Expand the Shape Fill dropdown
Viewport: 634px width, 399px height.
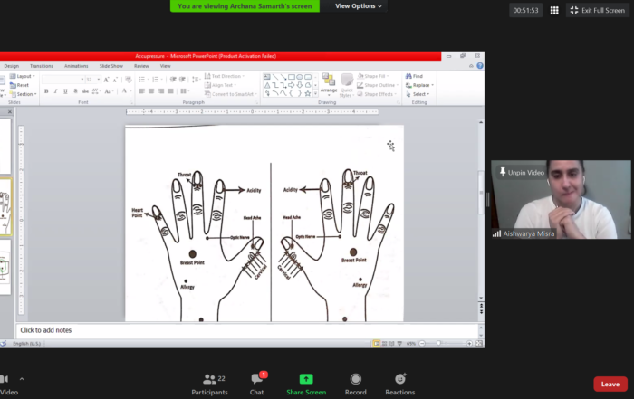pos(377,77)
